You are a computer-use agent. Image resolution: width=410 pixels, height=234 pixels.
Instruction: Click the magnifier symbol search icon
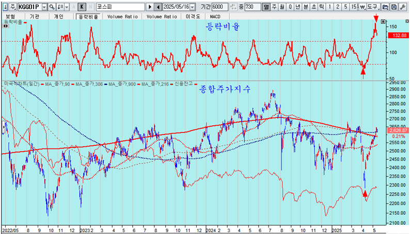[52, 7]
